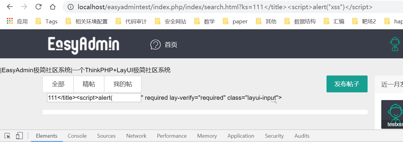Switch to the DevTools Sources tab
Viewport: 403px width, 143px height.
[106, 136]
